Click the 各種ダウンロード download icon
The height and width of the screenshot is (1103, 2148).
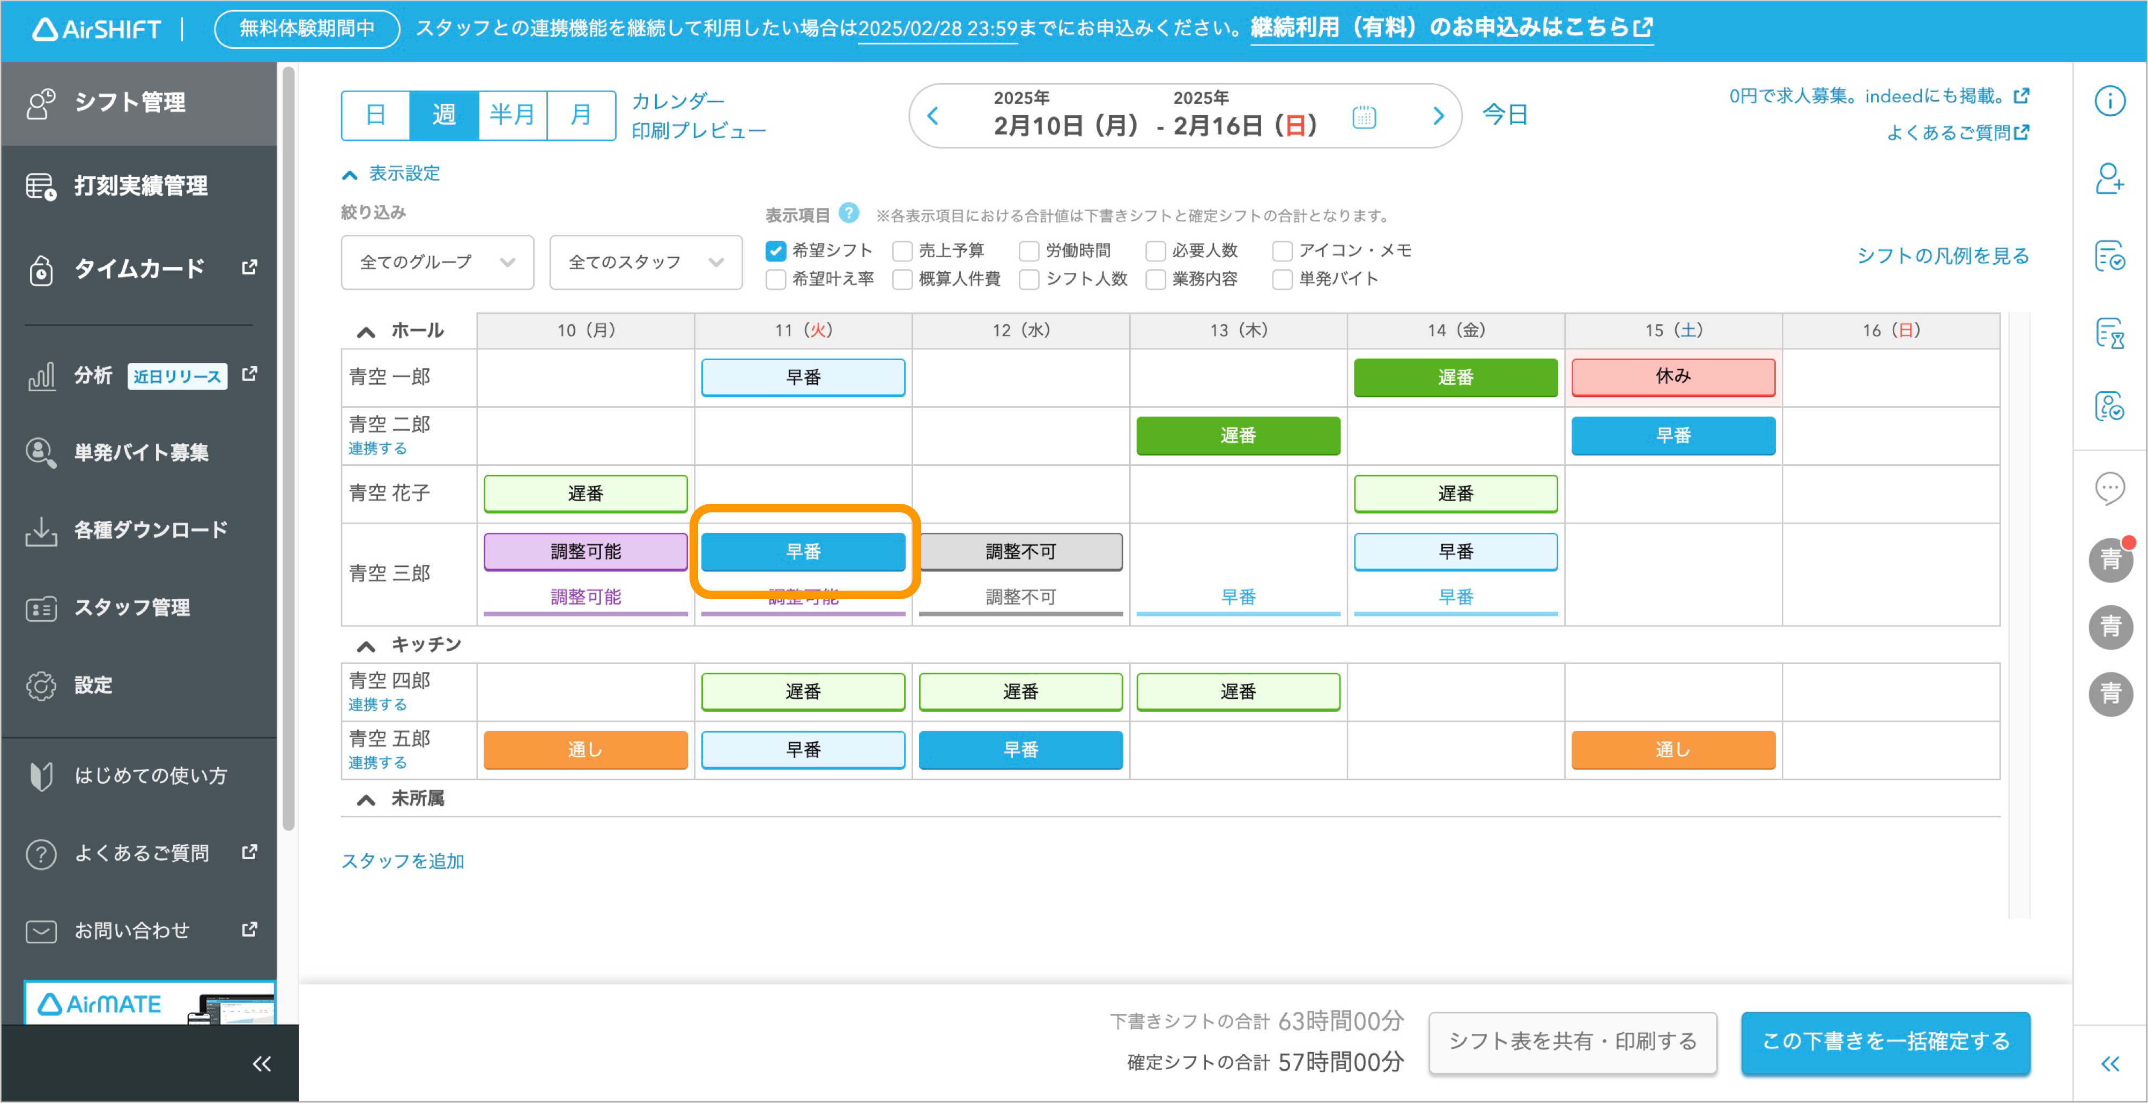[40, 531]
